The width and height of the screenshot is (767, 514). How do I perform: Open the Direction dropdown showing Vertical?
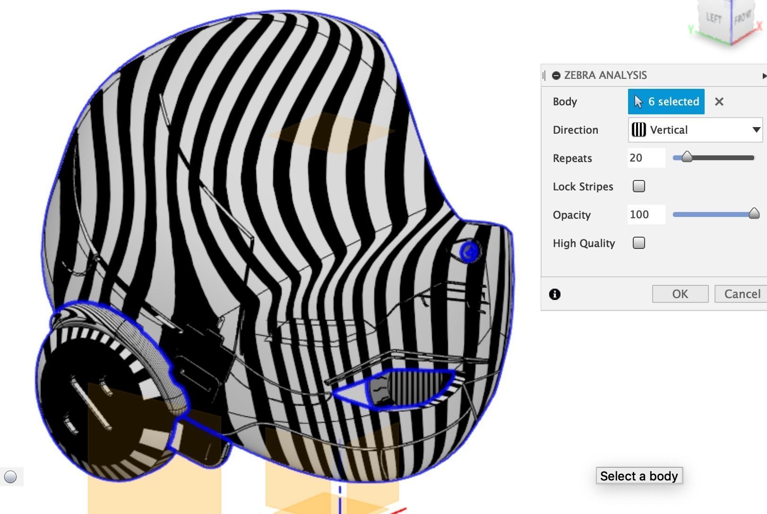point(695,130)
